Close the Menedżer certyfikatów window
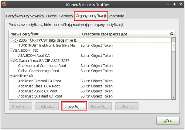185x130 pixels. 181,4
